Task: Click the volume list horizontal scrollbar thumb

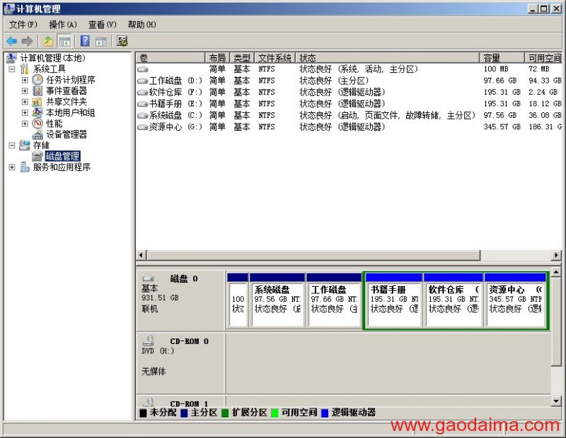Action: (313, 255)
